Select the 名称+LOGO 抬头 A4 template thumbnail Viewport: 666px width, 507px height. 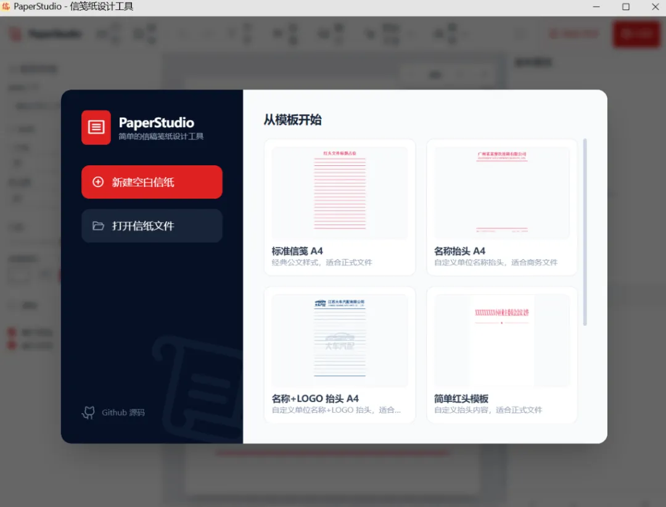click(x=339, y=340)
